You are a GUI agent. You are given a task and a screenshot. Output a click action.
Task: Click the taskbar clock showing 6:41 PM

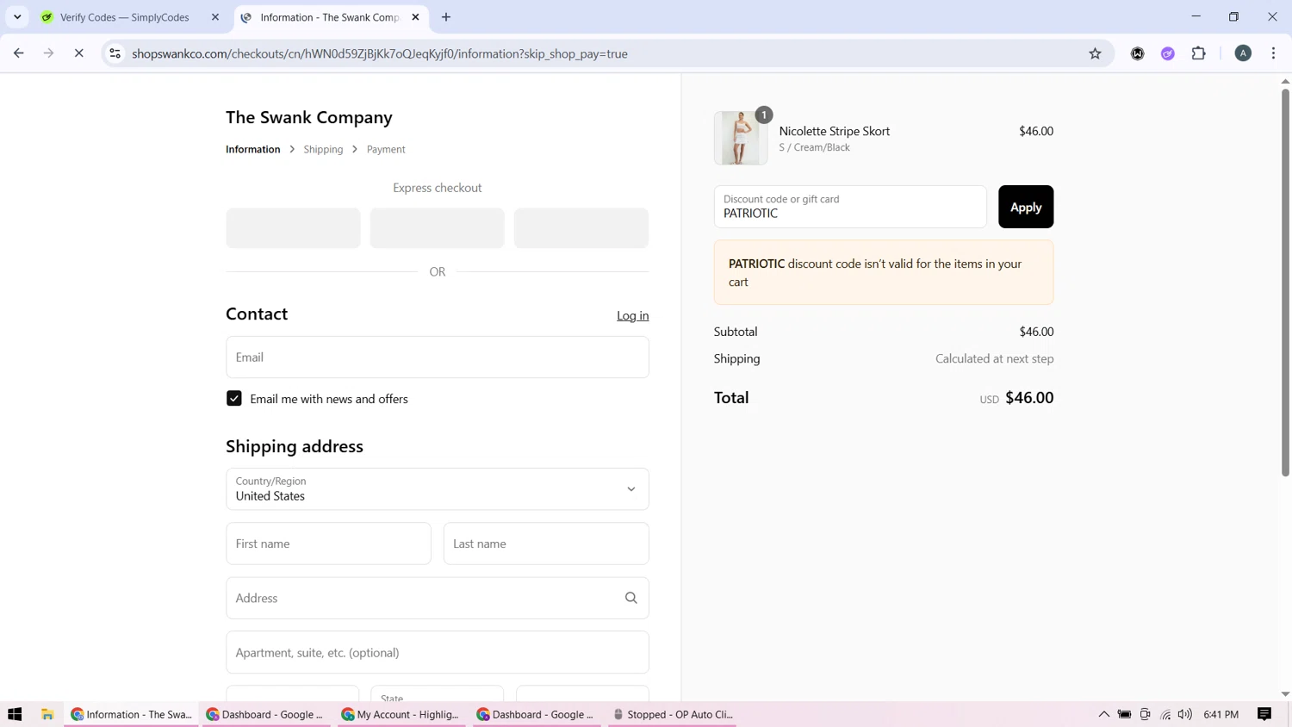(1221, 714)
